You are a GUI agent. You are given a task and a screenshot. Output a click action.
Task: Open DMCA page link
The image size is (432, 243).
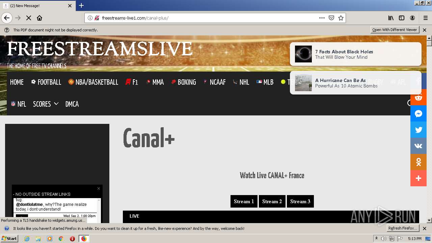pos(72,104)
